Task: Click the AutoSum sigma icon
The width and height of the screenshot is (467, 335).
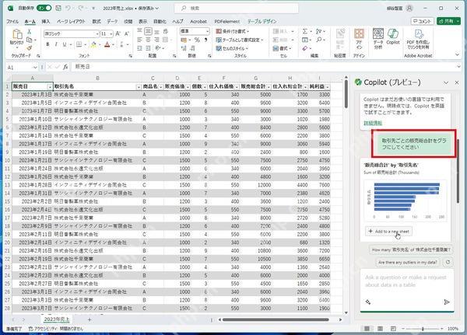Action: click(304, 31)
